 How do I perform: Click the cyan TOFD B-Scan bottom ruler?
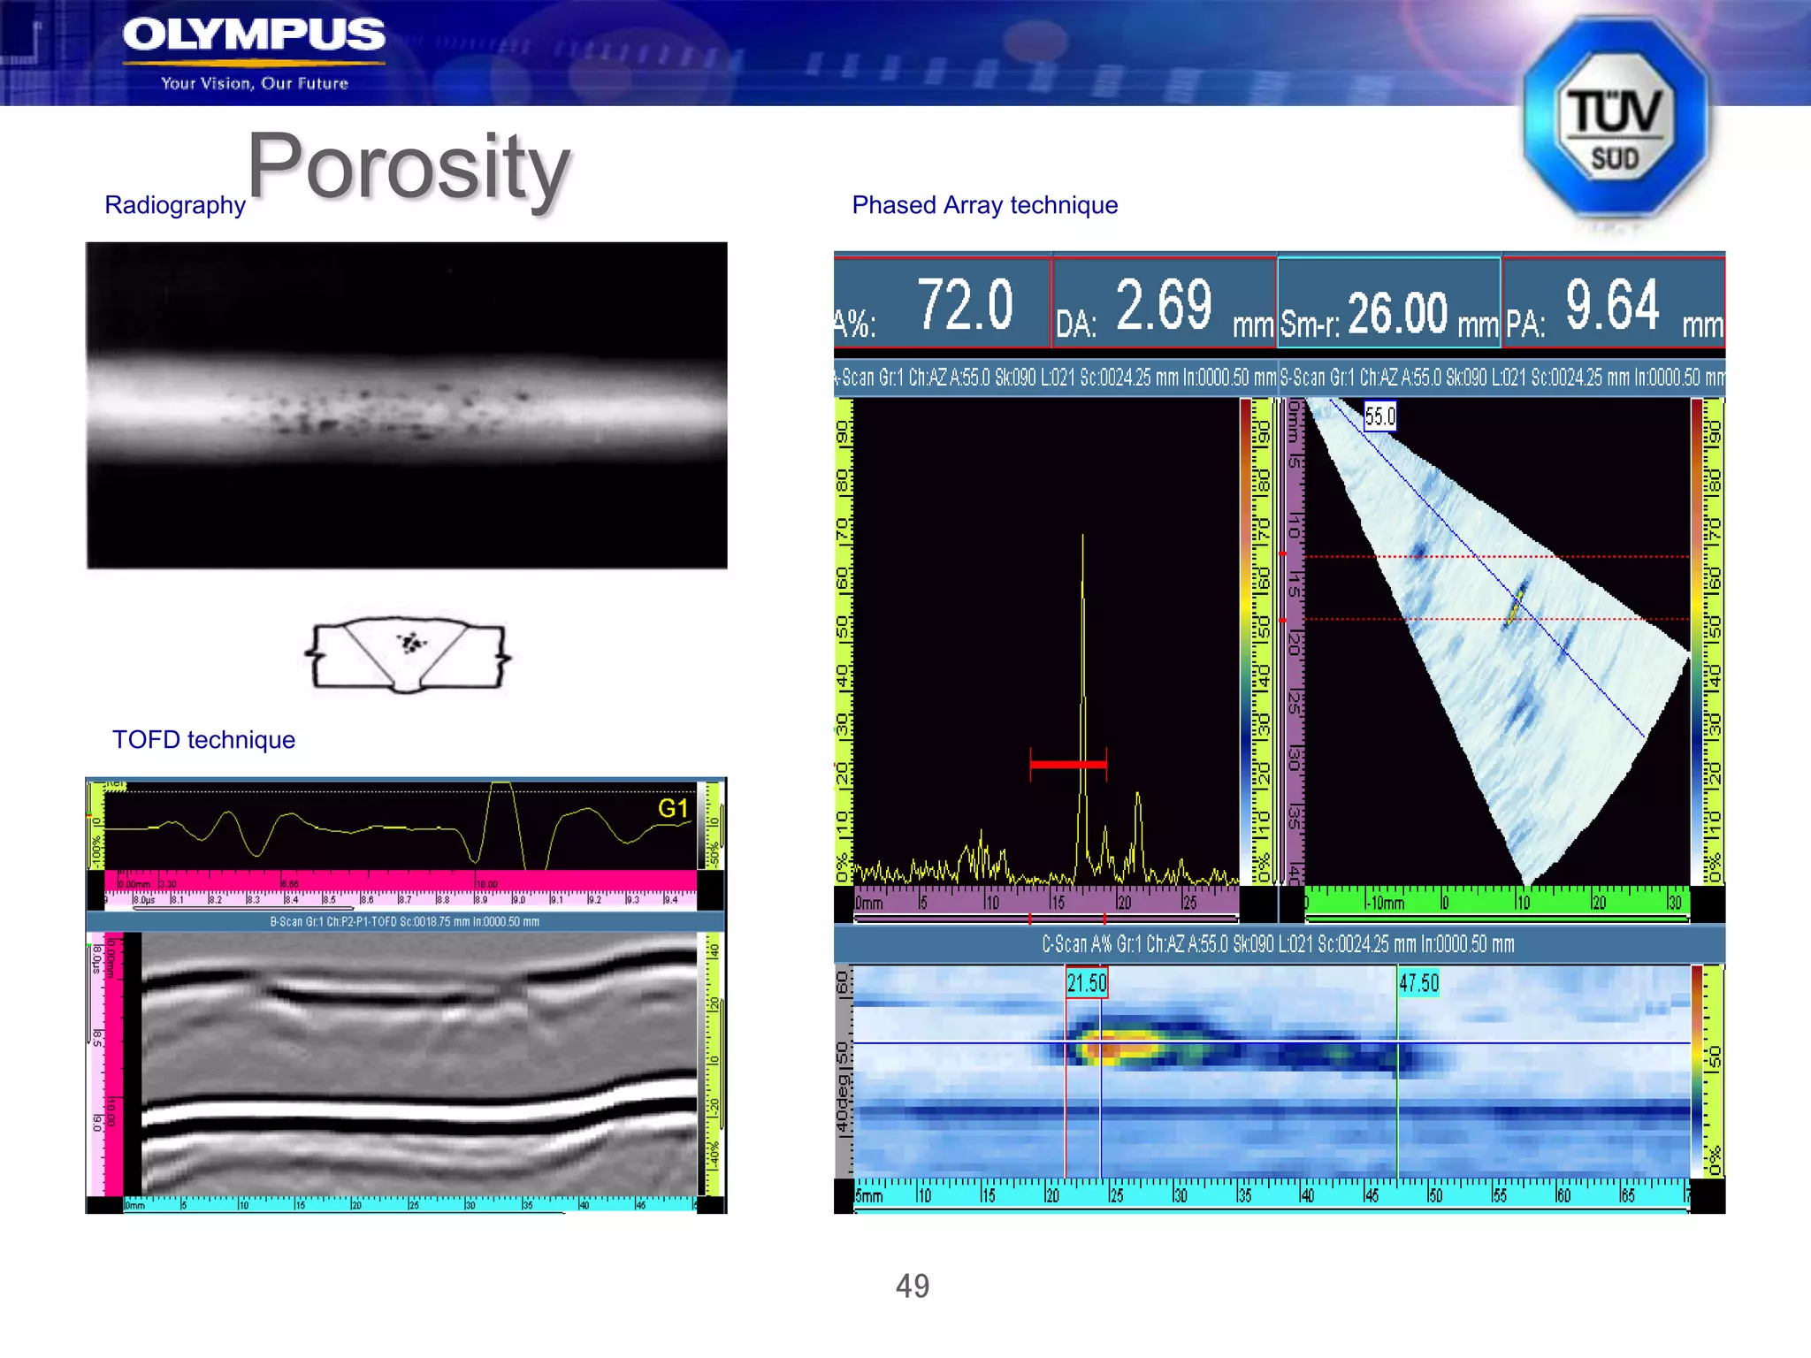(409, 1204)
